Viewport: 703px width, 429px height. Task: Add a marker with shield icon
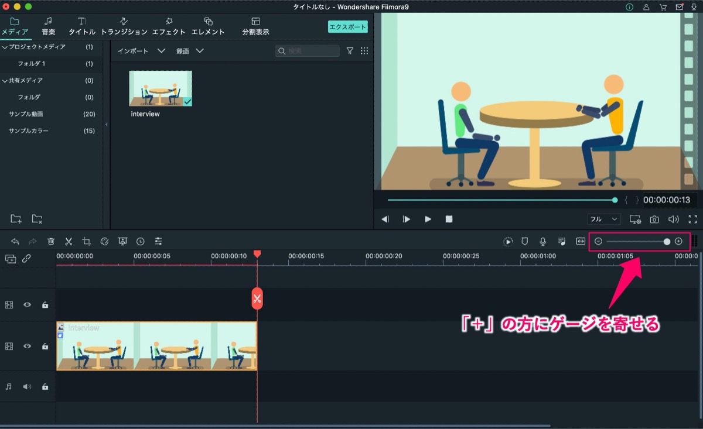click(525, 241)
